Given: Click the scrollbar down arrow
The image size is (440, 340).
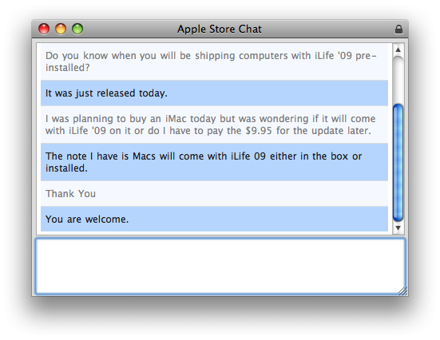Looking at the screenshot, I should point(398,227).
